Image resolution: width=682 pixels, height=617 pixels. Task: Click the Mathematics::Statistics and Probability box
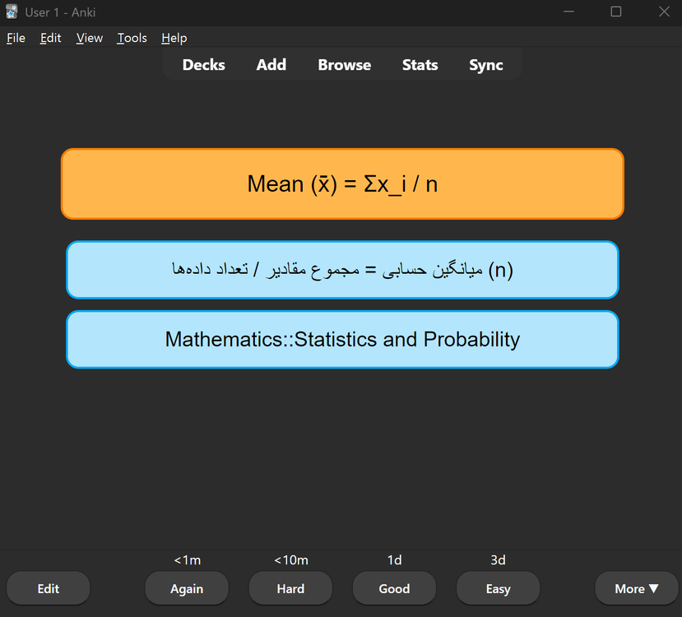pos(342,339)
